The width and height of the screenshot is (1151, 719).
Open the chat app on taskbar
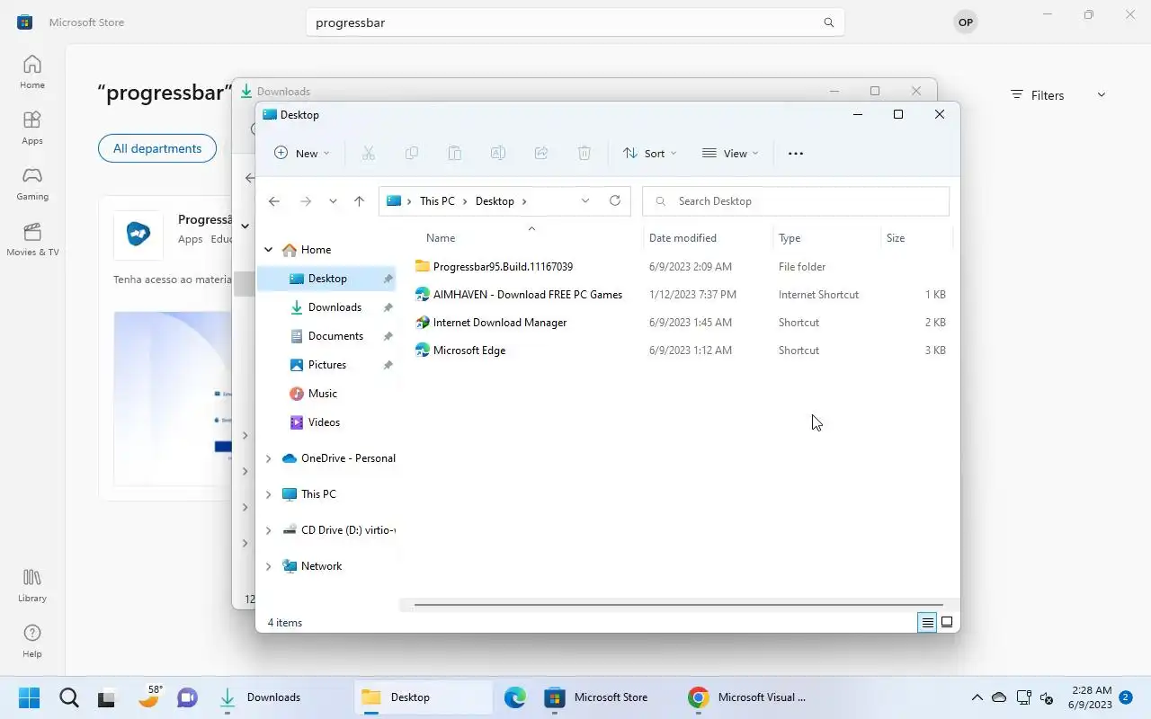187,697
